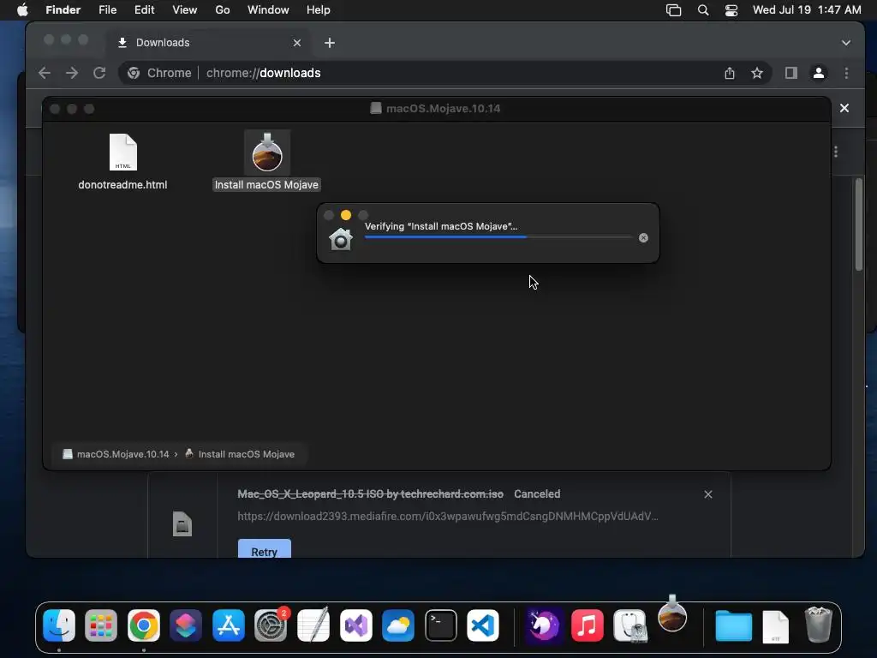Image resolution: width=877 pixels, height=658 pixels.
Task: Open Spotlight search in menu bar
Action: point(703,10)
